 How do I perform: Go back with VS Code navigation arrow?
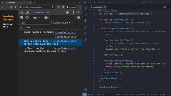[125, 2]
